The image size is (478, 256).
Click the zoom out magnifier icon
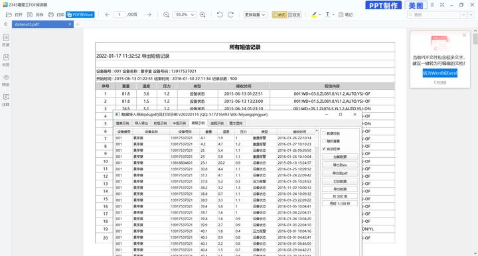(166, 15)
